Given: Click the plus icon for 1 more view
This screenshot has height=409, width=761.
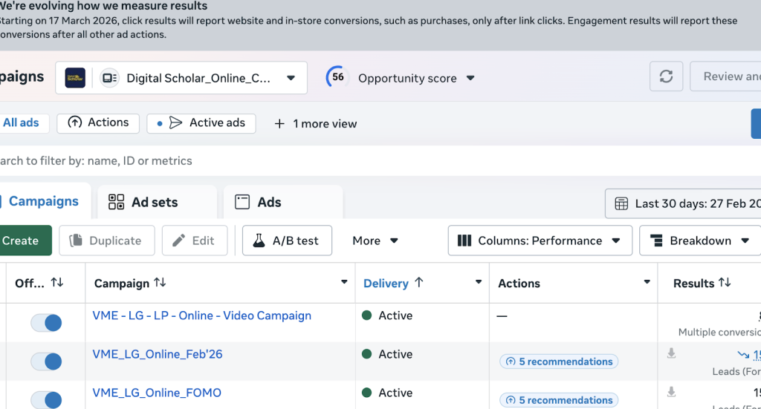Looking at the screenshot, I should pos(279,124).
